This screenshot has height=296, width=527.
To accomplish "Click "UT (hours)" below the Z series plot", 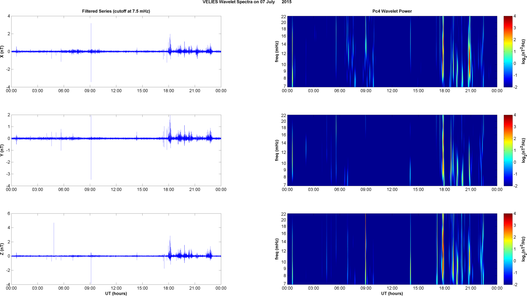I will (x=116, y=294).
